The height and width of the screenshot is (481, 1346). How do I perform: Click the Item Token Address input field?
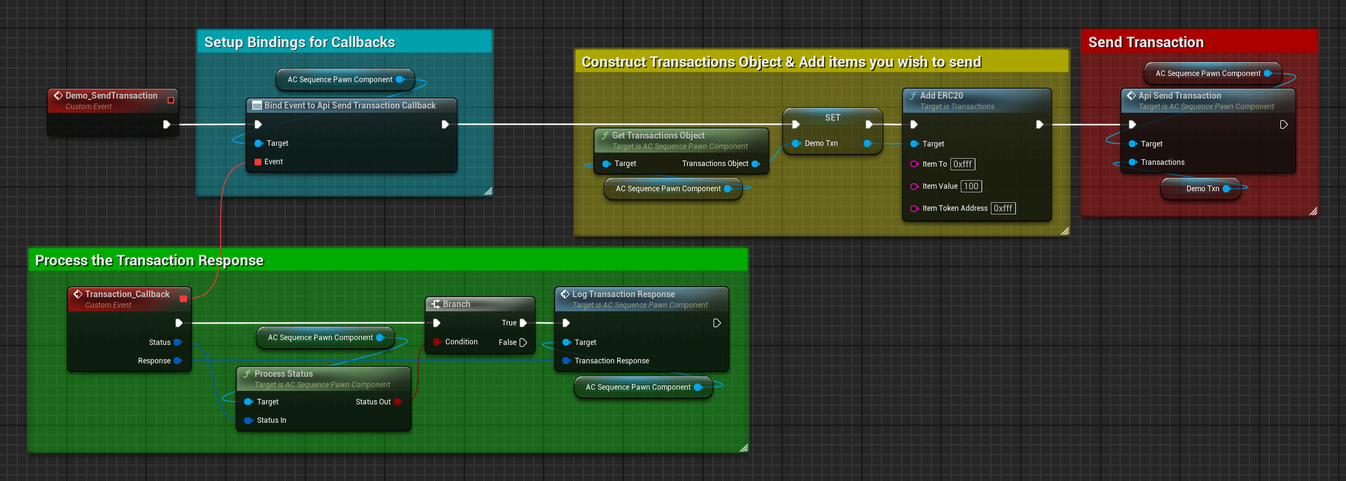pos(1003,208)
